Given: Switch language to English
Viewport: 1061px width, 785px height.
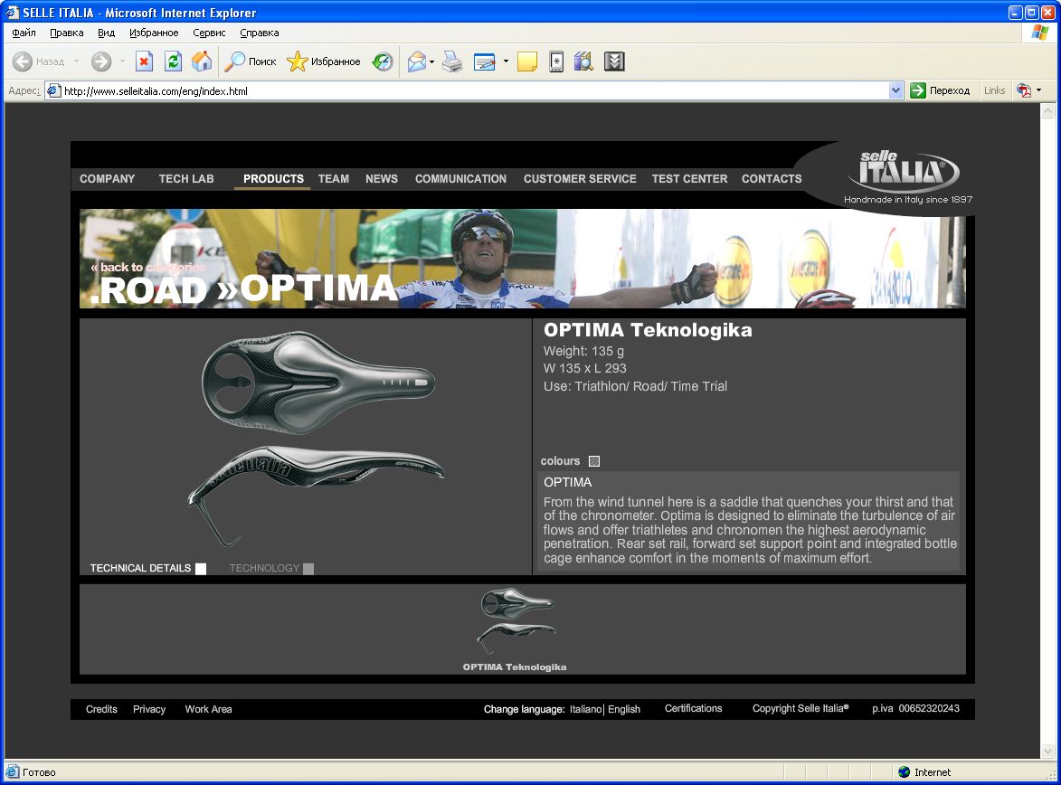Looking at the screenshot, I should click(624, 709).
